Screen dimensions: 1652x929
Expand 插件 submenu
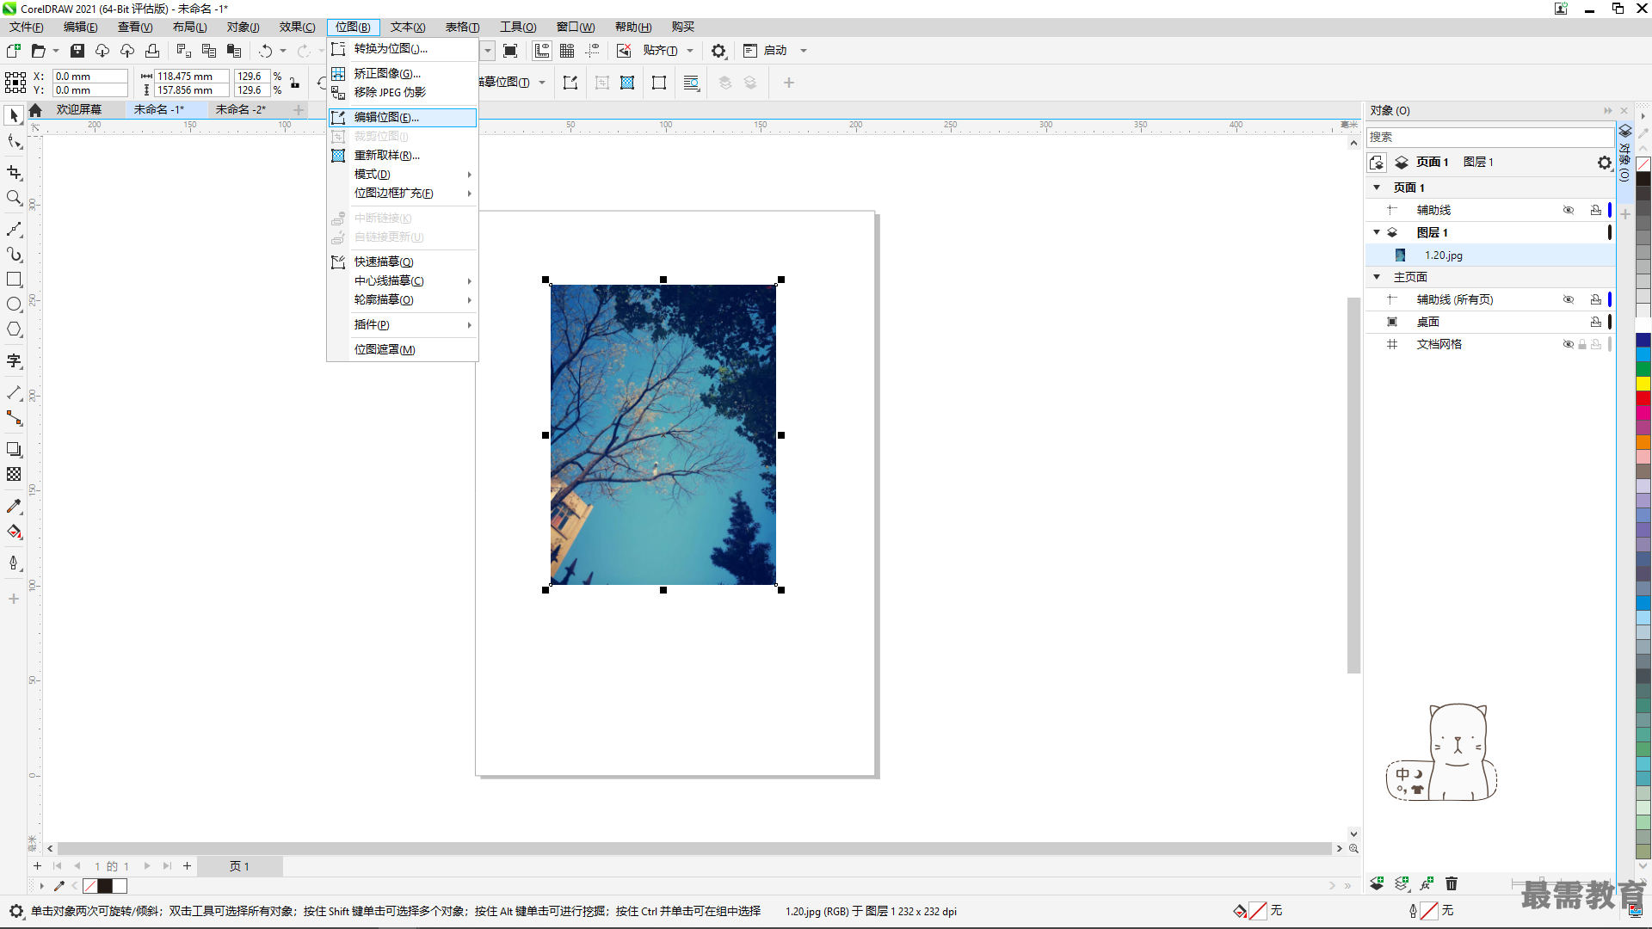point(403,324)
